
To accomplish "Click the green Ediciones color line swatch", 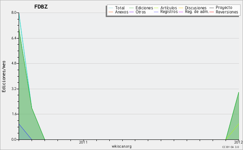I will (131, 8).
